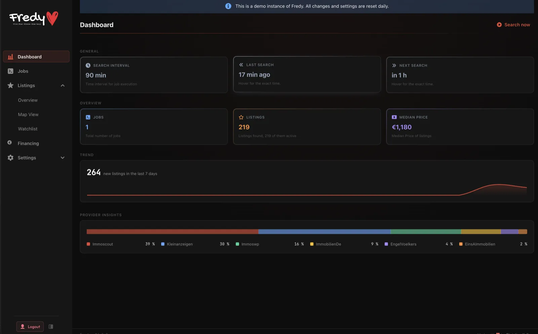The image size is (538, 334).
Task: Toggle sidebar collapse icon next to Logout
Action: point(51,327)
